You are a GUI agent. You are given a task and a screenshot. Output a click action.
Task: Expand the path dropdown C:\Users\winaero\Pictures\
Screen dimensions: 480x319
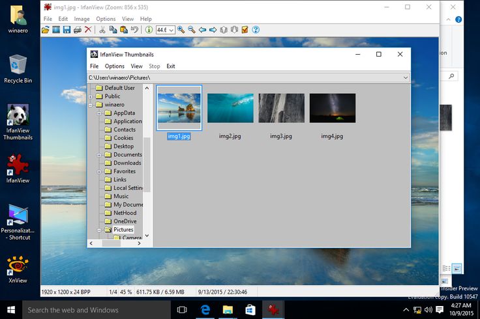405,77
